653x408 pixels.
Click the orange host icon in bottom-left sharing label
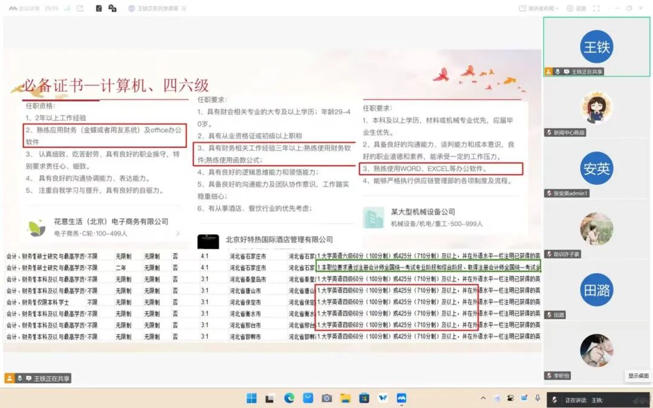9,378
